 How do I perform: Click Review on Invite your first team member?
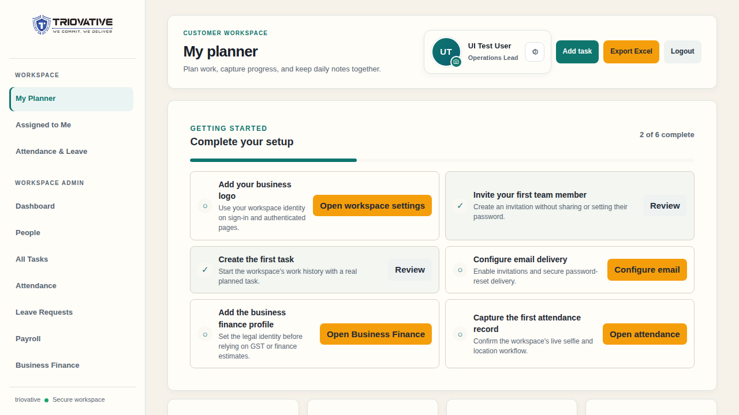click(665, 206)
